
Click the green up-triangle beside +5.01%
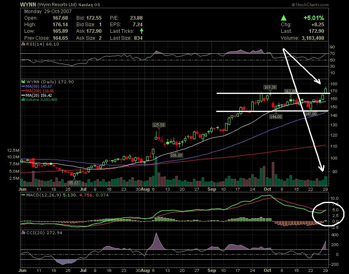pos(284,18)
